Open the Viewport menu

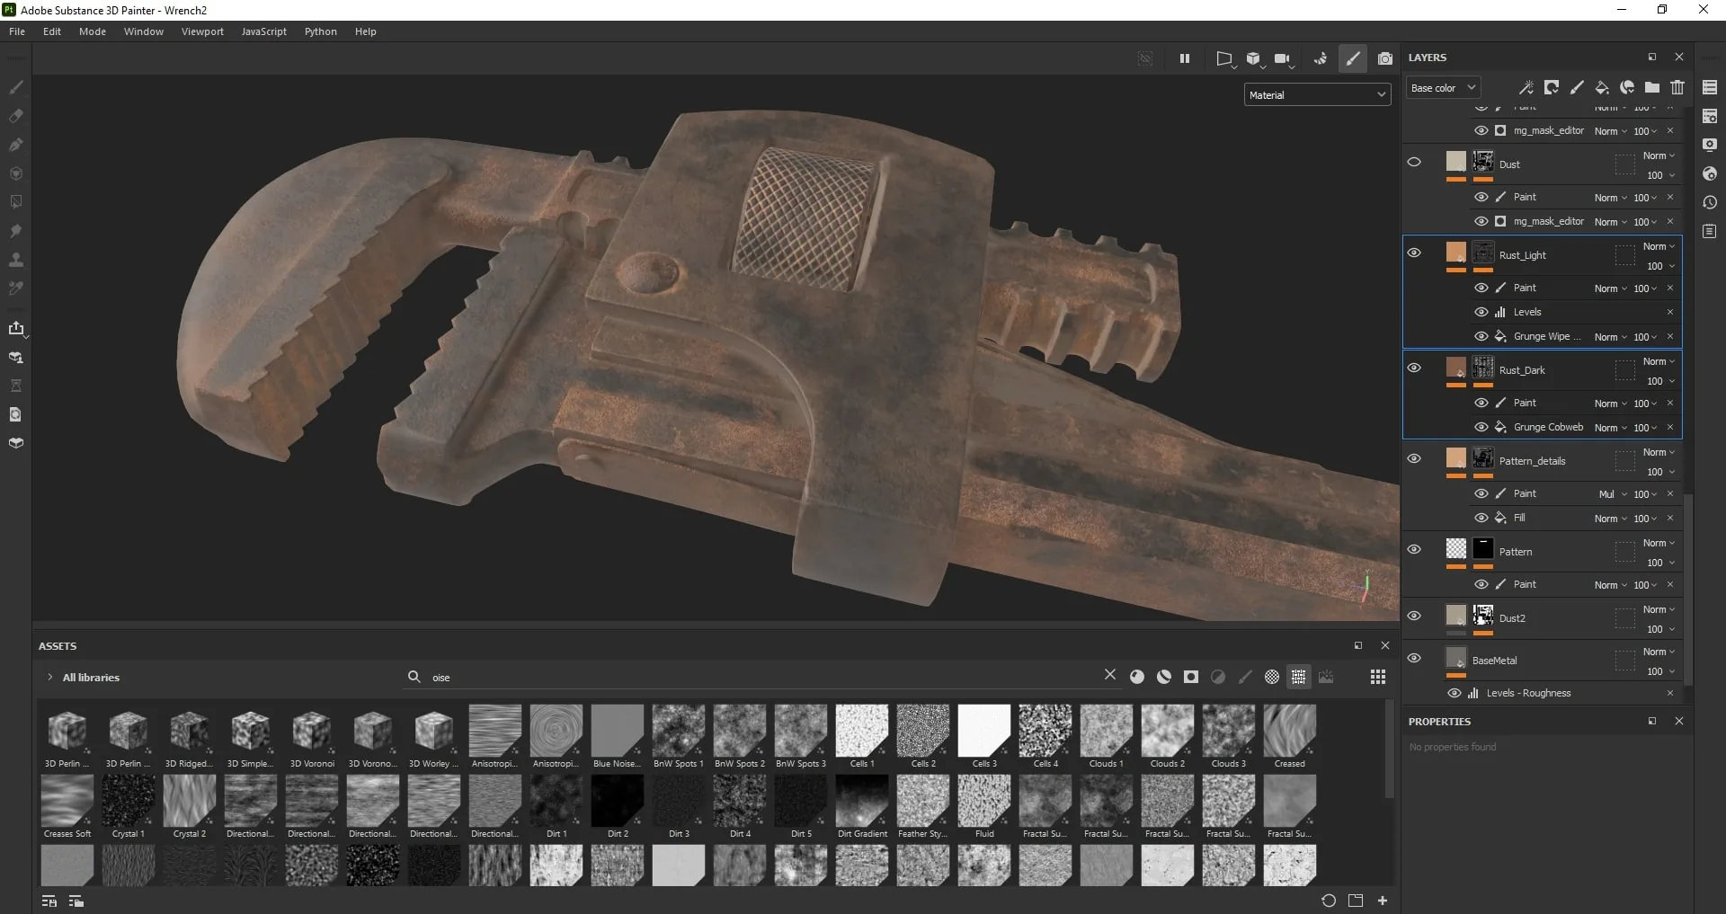tap(202, 31)
